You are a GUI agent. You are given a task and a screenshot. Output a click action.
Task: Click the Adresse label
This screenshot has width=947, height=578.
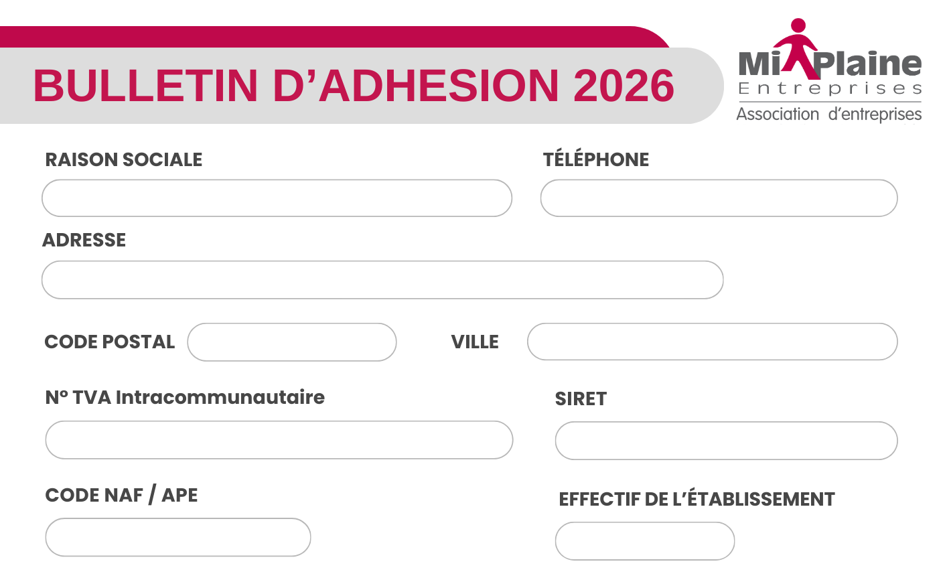click(84, 240)
